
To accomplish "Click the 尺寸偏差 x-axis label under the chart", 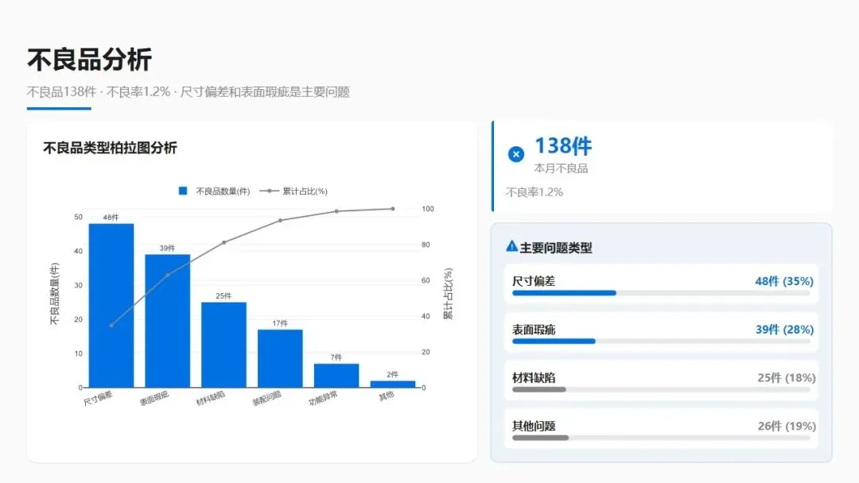I will pos(98,398).
